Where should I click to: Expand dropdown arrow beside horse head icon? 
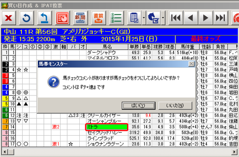point(163,18)
